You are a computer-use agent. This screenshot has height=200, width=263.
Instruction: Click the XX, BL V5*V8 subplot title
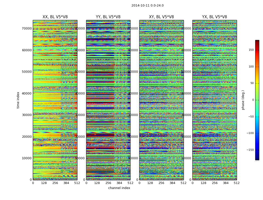(x=55, y=17)
